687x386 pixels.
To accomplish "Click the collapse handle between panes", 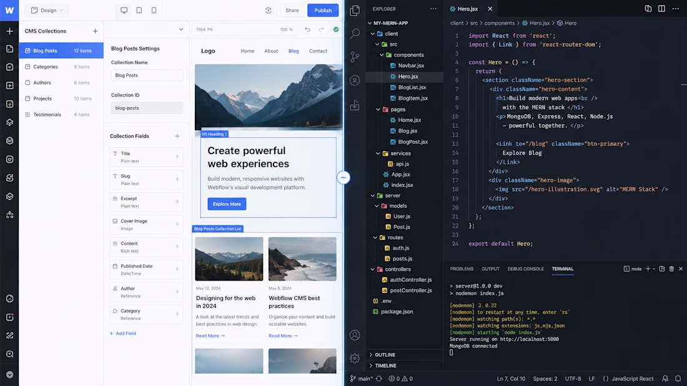I will click(x=343, y=177).
